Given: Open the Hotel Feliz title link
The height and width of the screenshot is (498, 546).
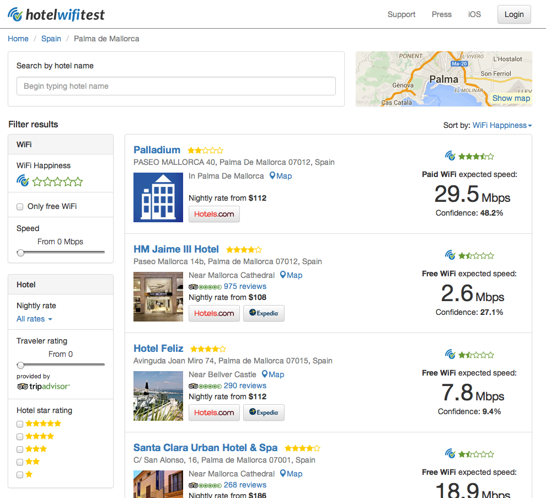Looking at the screenshot, I should point(158,348).
